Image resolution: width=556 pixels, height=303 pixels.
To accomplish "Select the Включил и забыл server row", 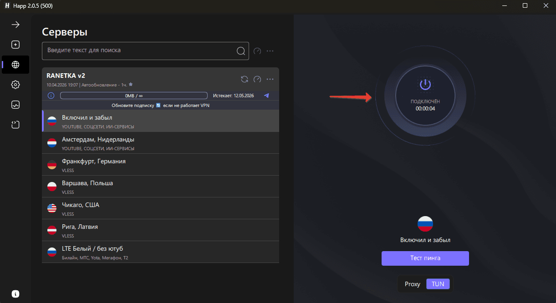I will (160, 121).
